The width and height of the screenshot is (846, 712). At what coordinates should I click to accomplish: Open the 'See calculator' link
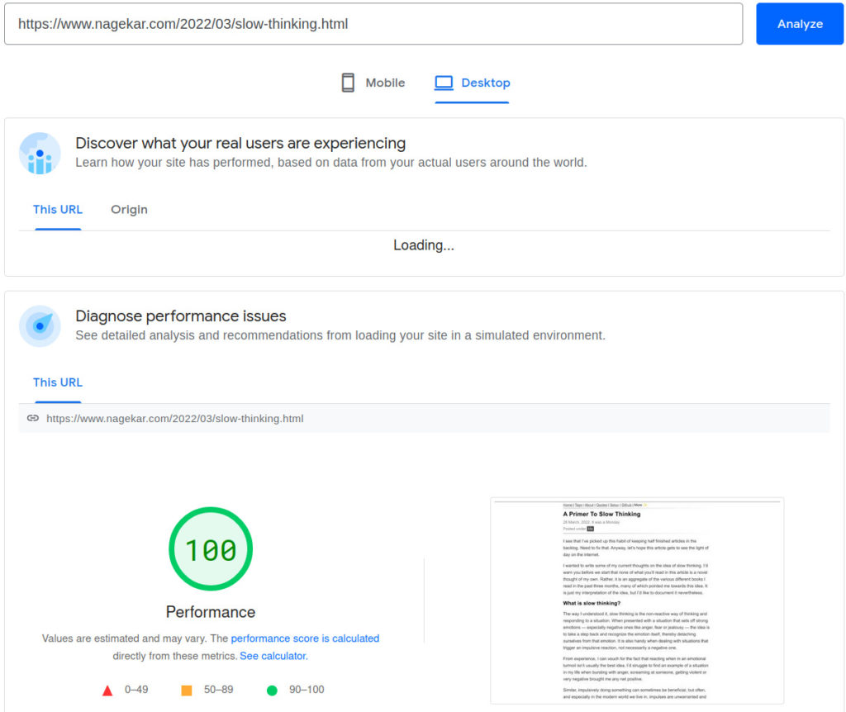(273, 656)
